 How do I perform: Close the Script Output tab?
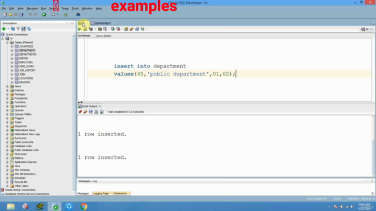tap(99, 106)
